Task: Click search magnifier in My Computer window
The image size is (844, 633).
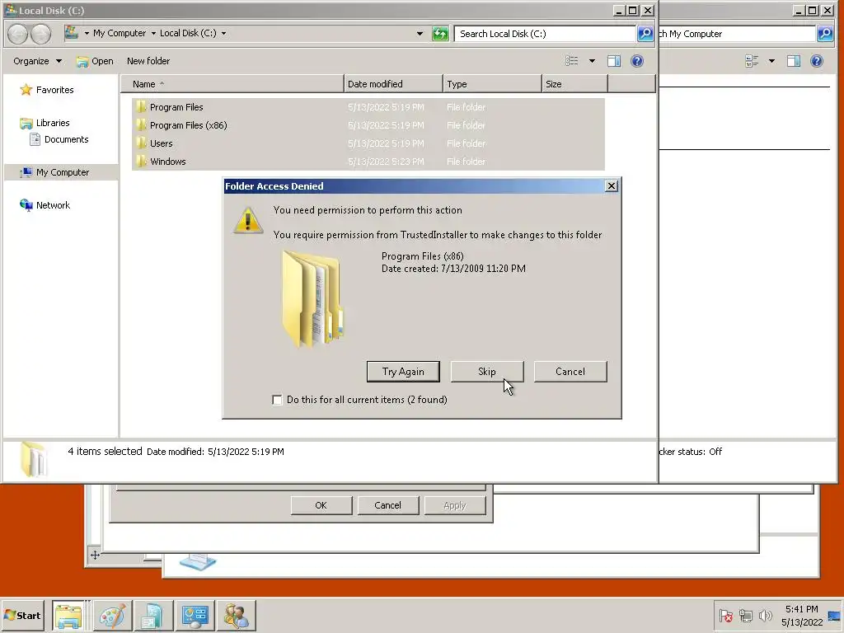Action: (824, 33)
